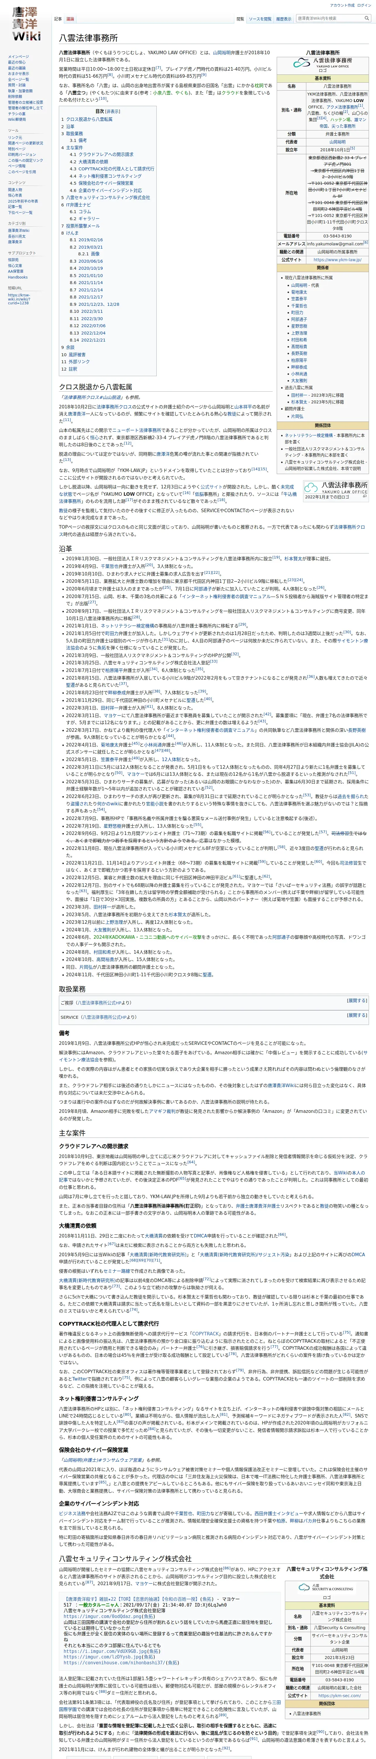Hide the table of contents via 非表示
Image resolution: width=376 pixels, height=1759 pixels.
tap(113, 111)
